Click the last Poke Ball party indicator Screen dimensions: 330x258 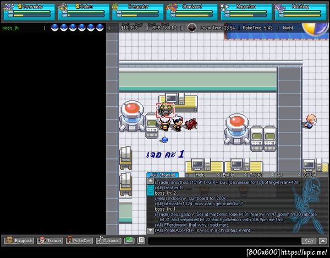tap(100, 28)
